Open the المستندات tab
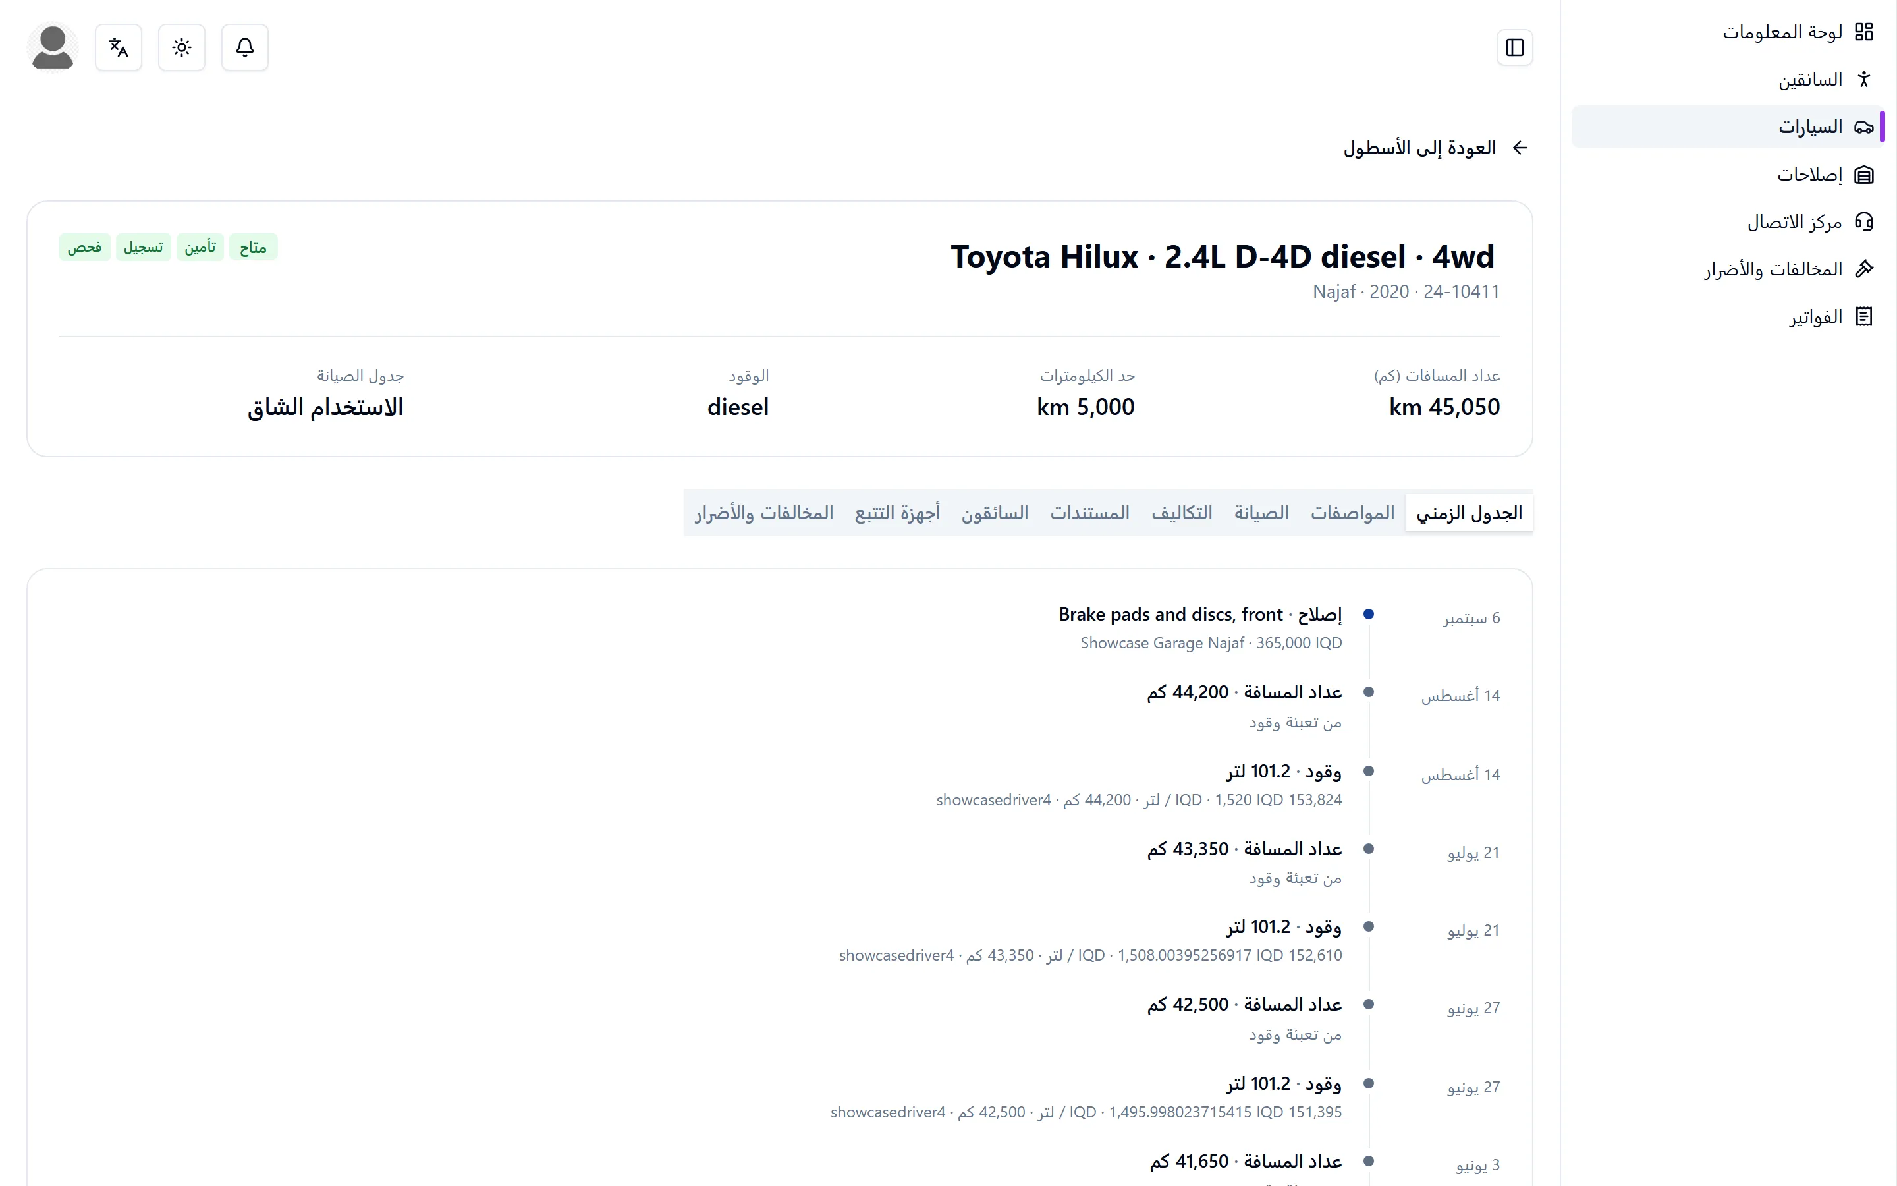The image size is (1897, 1186). tap(1089, 513)
